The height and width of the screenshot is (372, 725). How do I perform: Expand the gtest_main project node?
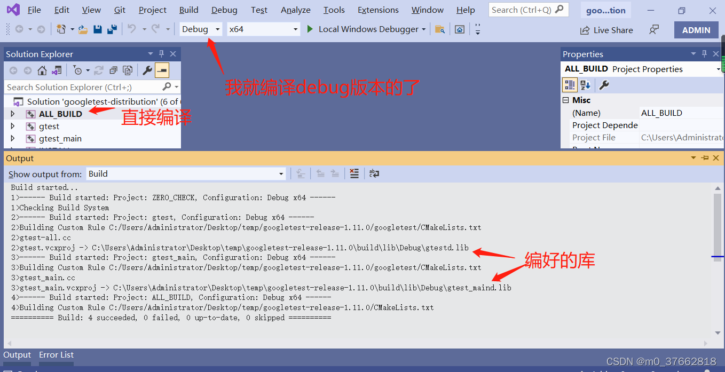point(13,139)
